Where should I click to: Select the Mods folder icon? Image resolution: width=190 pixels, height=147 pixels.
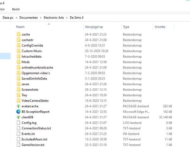point(18,62)
